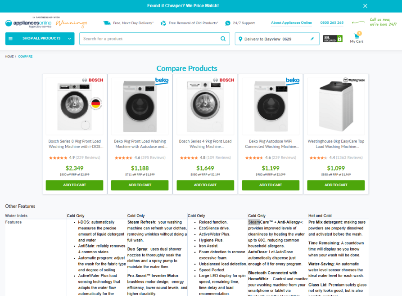Call the 0800 265 265 link
This screenshot has height=296, width=402.
click(x=332, y=22)
